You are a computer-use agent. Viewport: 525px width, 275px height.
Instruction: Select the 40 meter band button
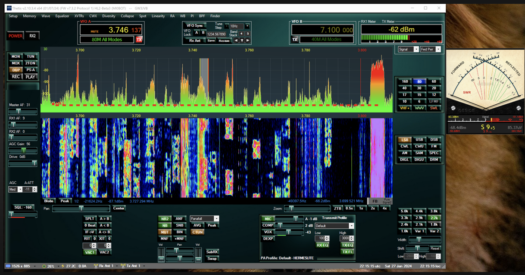click(x=405, y=88)
